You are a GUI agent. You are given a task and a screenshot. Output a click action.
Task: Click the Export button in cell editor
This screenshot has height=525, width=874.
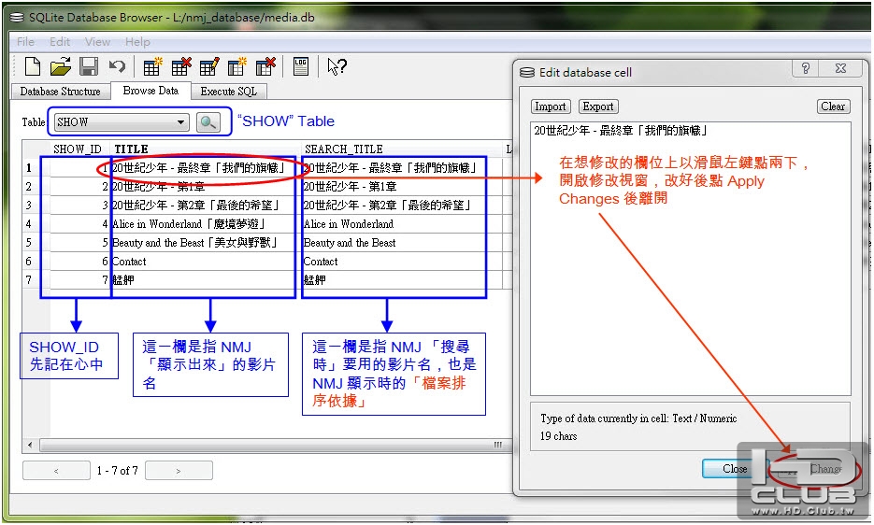(x=598, y=106)
